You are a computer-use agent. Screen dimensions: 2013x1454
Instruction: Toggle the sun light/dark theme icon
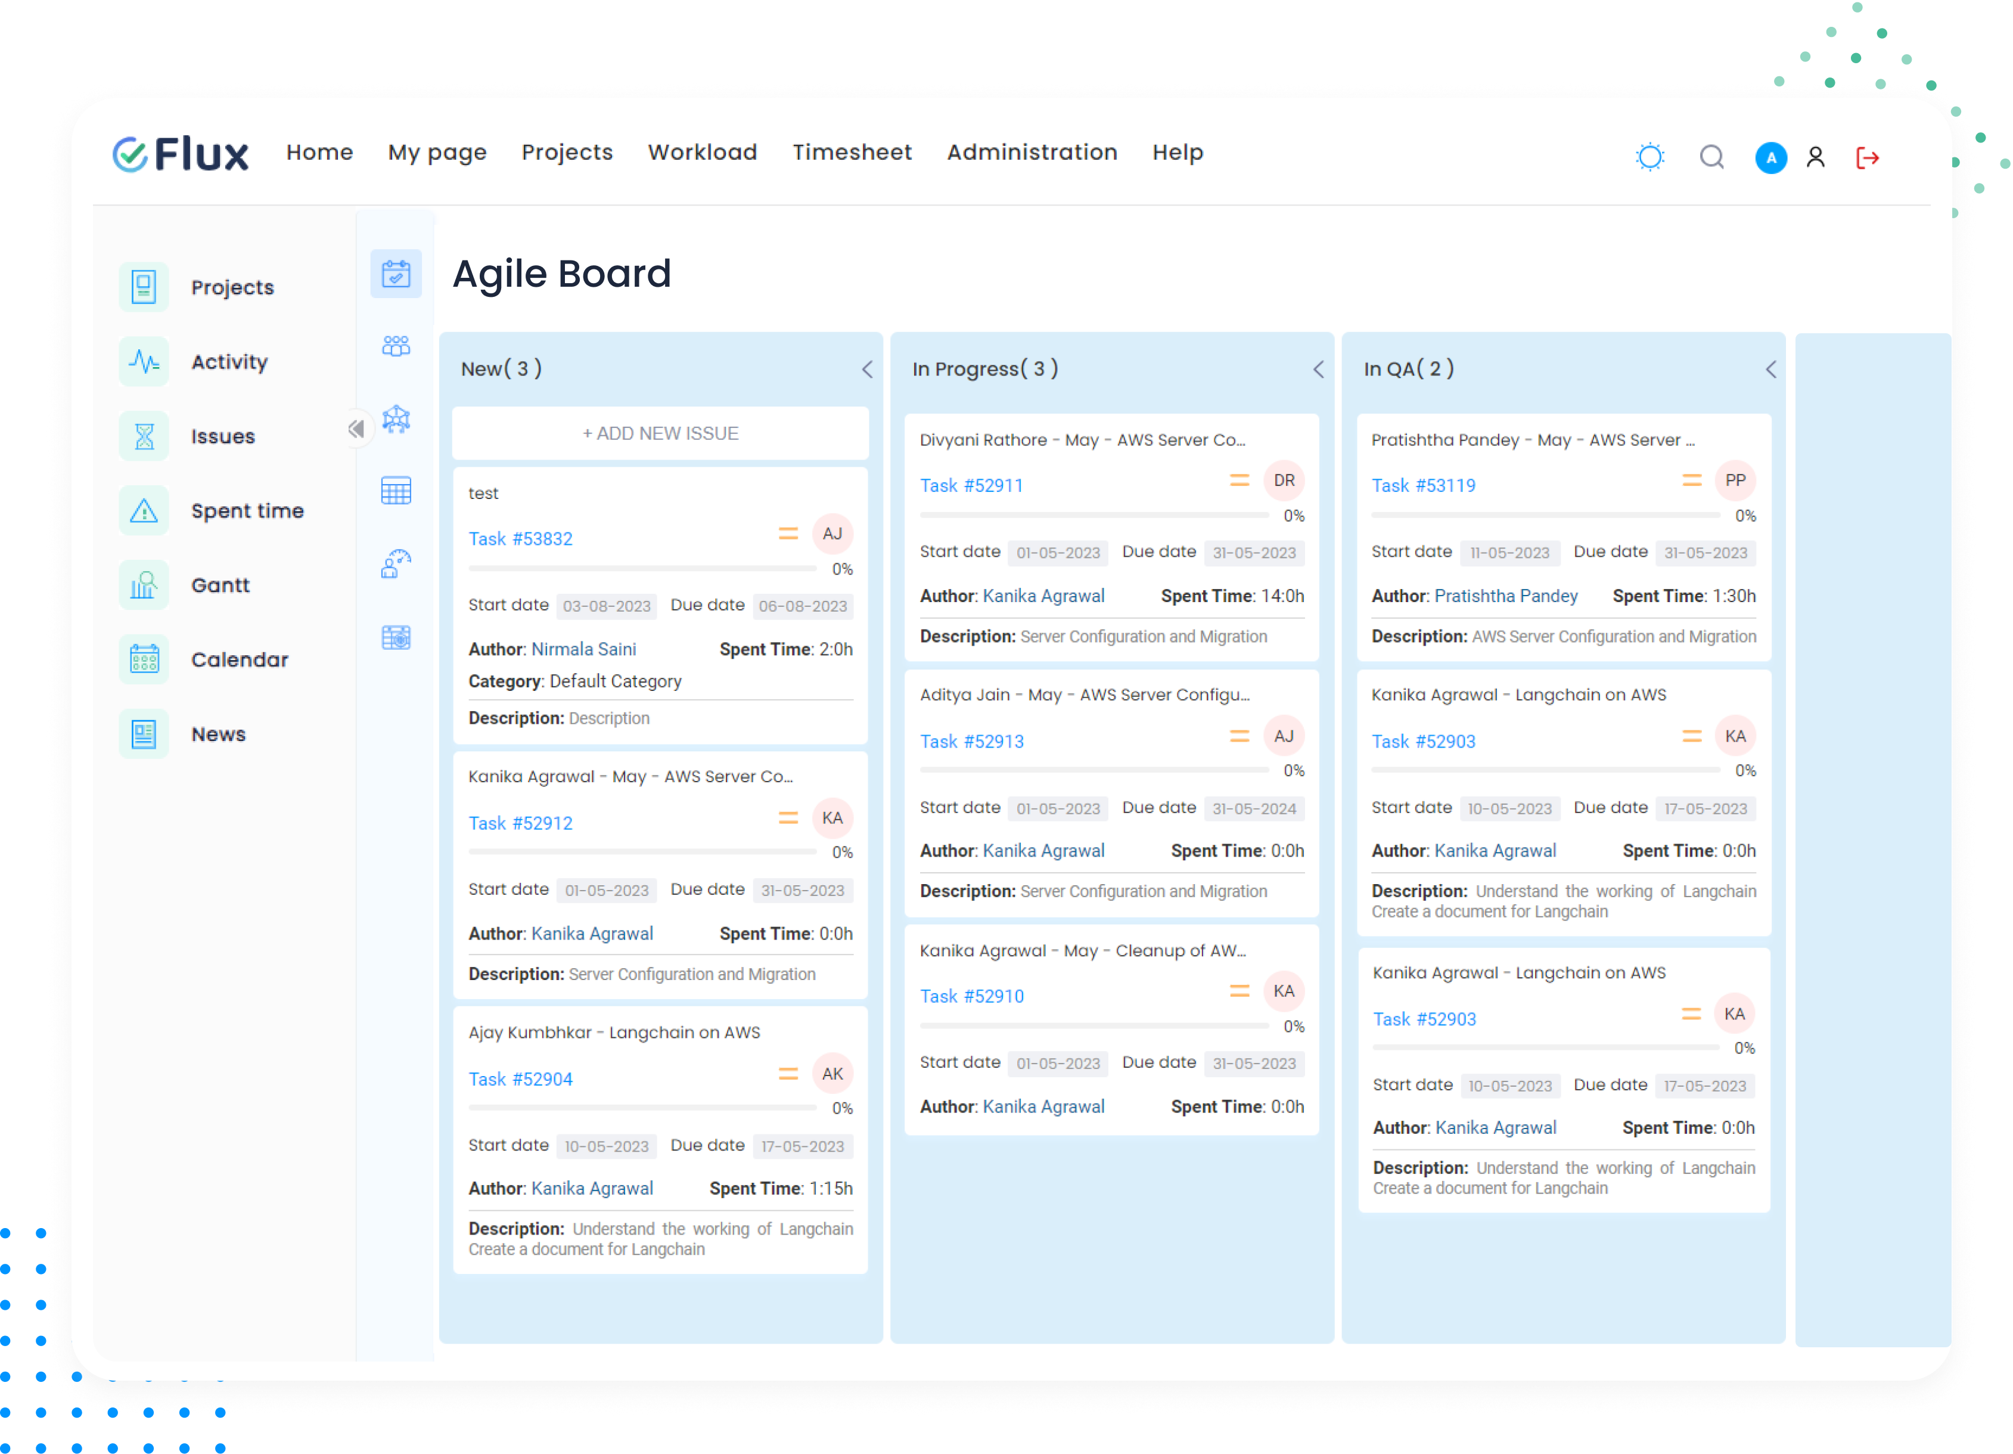click(1649, 157)
